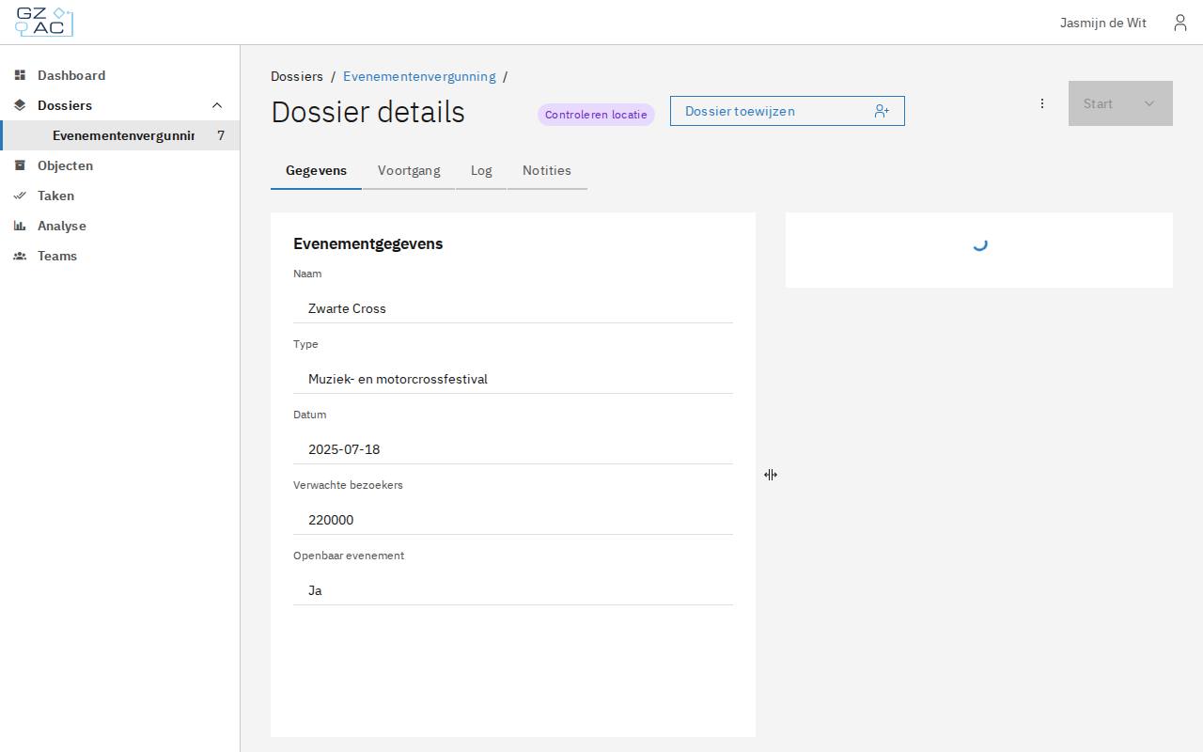Follow the Evenementenvergunning breadcrumb link

419,76
